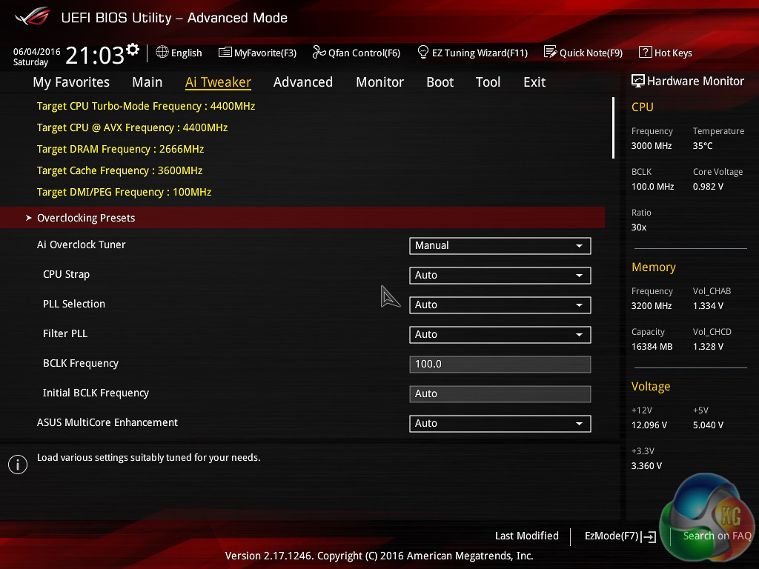The height and width of the screenshot is (569, 759).
Task: Switch to the Main tab
Action: tap(148, 82)
